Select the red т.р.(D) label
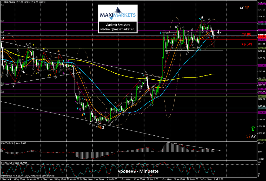266x181 pixels. point(246,34)
